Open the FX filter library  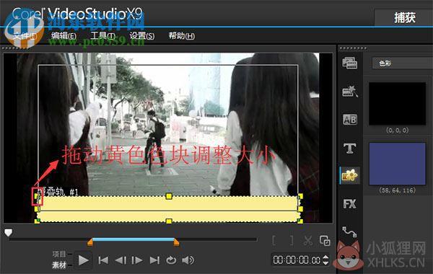349,204
